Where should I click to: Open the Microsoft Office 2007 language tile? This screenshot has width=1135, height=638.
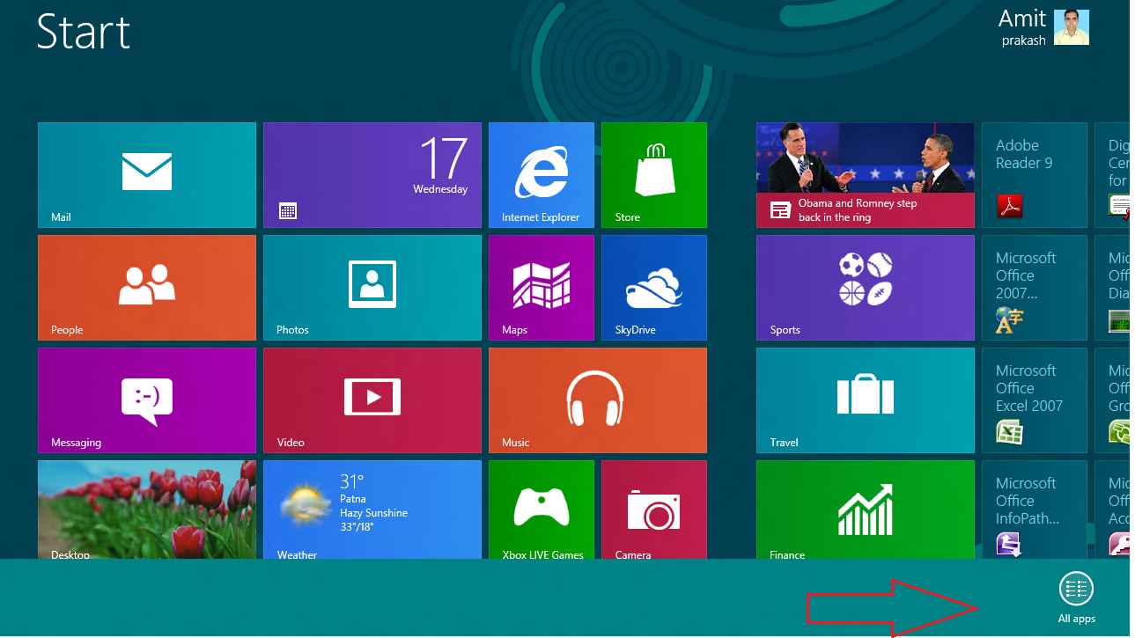[1035, 288]
